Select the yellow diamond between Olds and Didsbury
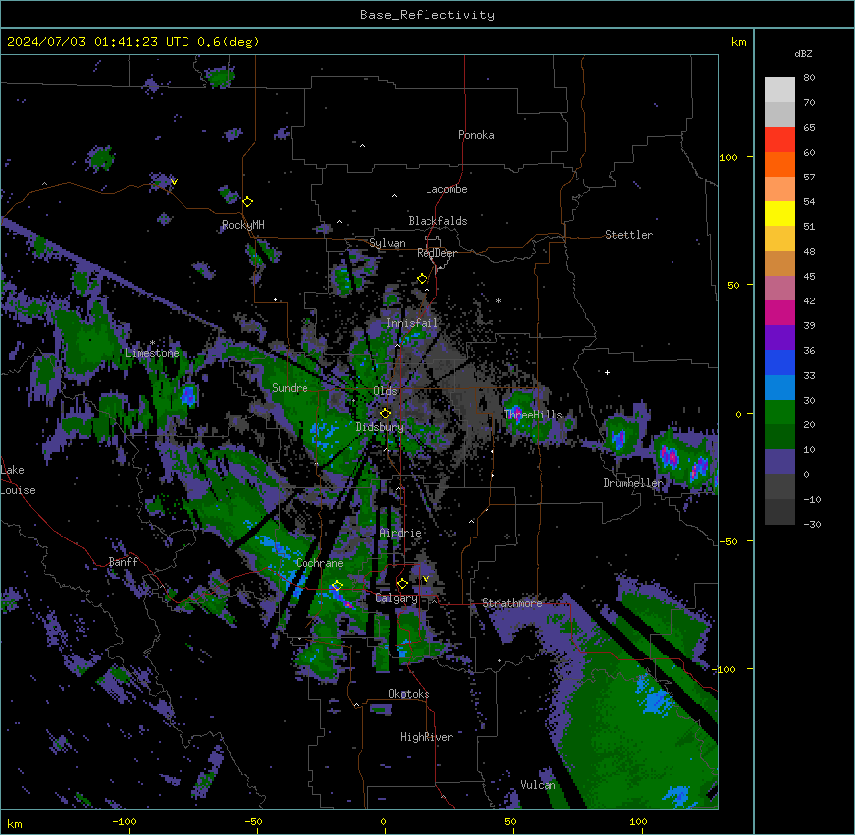Screen dimensions: 855x835 (386, 413)
